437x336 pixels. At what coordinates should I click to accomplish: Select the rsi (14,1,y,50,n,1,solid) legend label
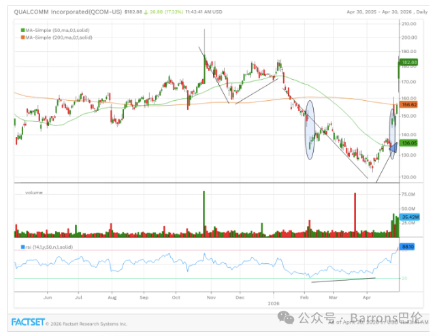click(x=49, y=247)
